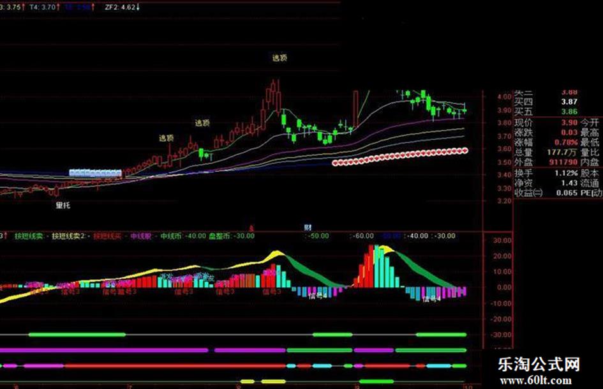Select the 按短线卖2 legend label
This screenshot has height=389, width=603.
click(68, 236)
